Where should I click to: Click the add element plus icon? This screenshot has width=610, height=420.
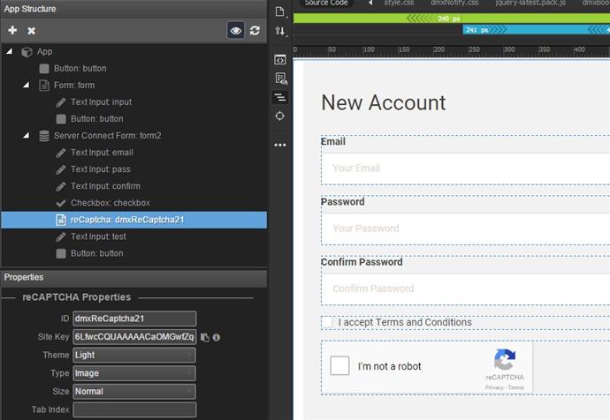point(12,30)
